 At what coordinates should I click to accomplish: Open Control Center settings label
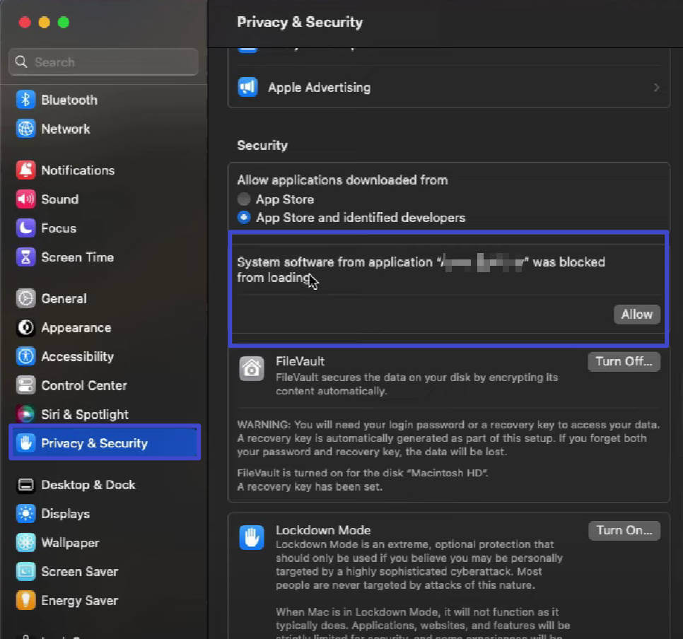84,385
